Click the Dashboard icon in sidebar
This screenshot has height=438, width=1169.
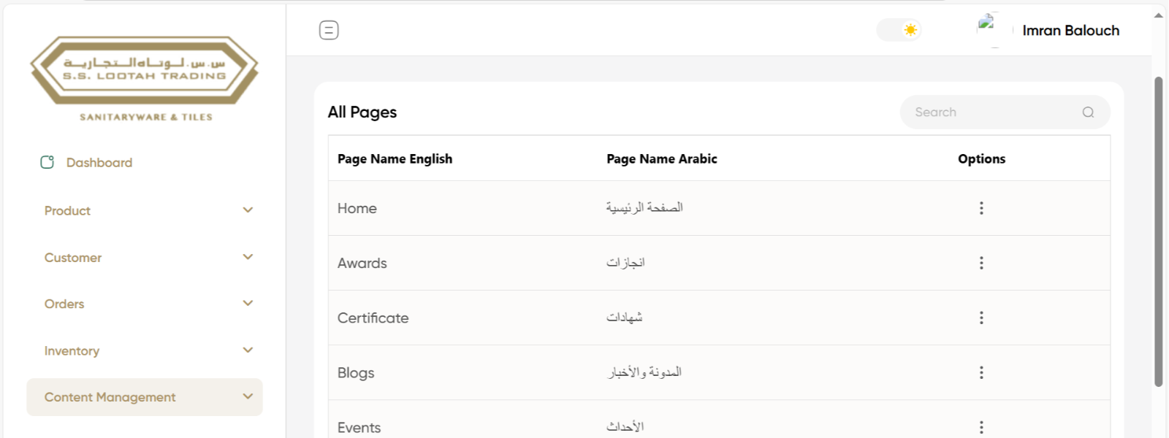[47, 162]
